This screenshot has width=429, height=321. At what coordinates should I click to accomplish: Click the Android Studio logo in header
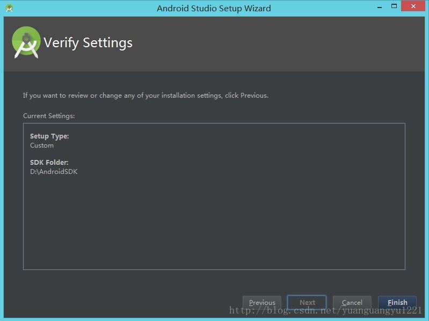pyautogui.click(x=26, y=42)
